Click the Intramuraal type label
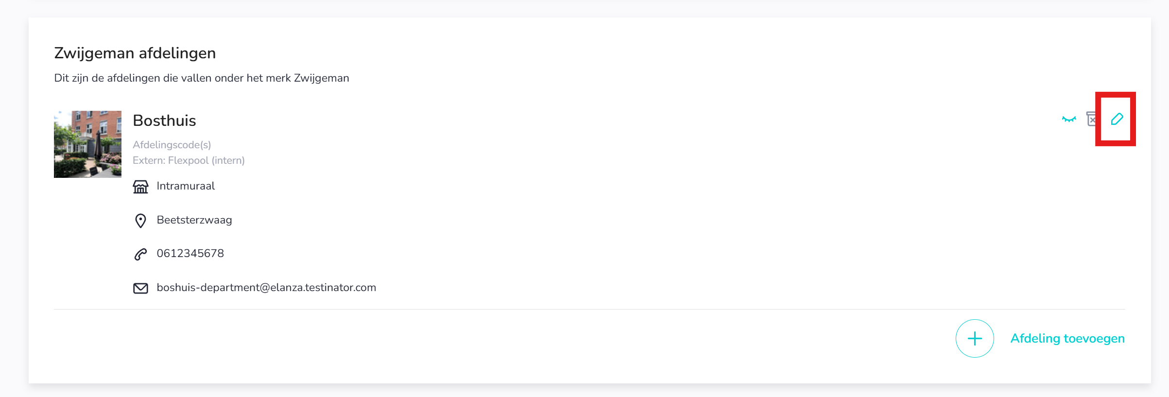The width and height of the screenshot is (1169, 397). [x=186, y=186]
